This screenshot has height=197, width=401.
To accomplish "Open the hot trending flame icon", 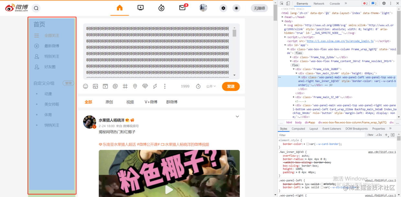I will [x=161, y=8].
